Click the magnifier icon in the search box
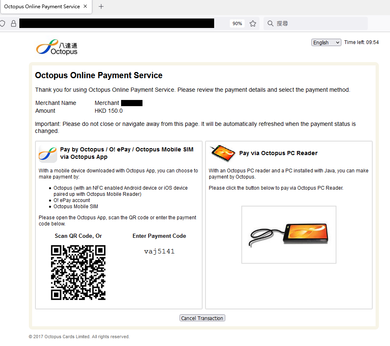The image size is (390, 346). tap(270, 23)
